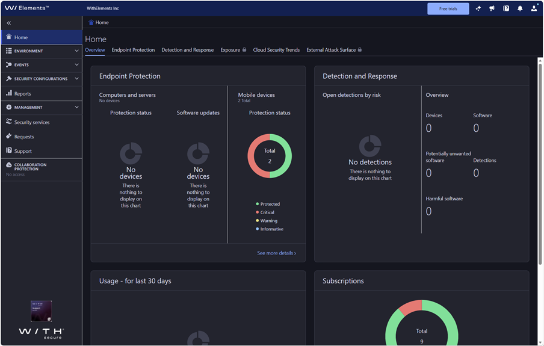
Task: Follow the See more details link
Action: 276,253
